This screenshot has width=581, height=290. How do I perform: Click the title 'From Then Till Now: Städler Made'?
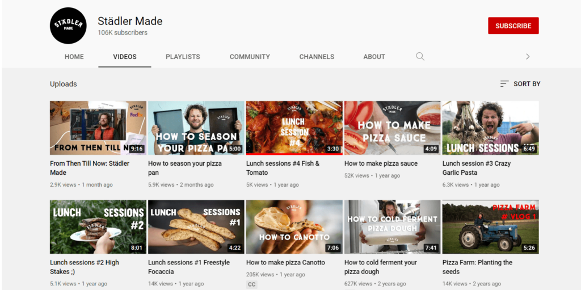[x=90, y=168]
